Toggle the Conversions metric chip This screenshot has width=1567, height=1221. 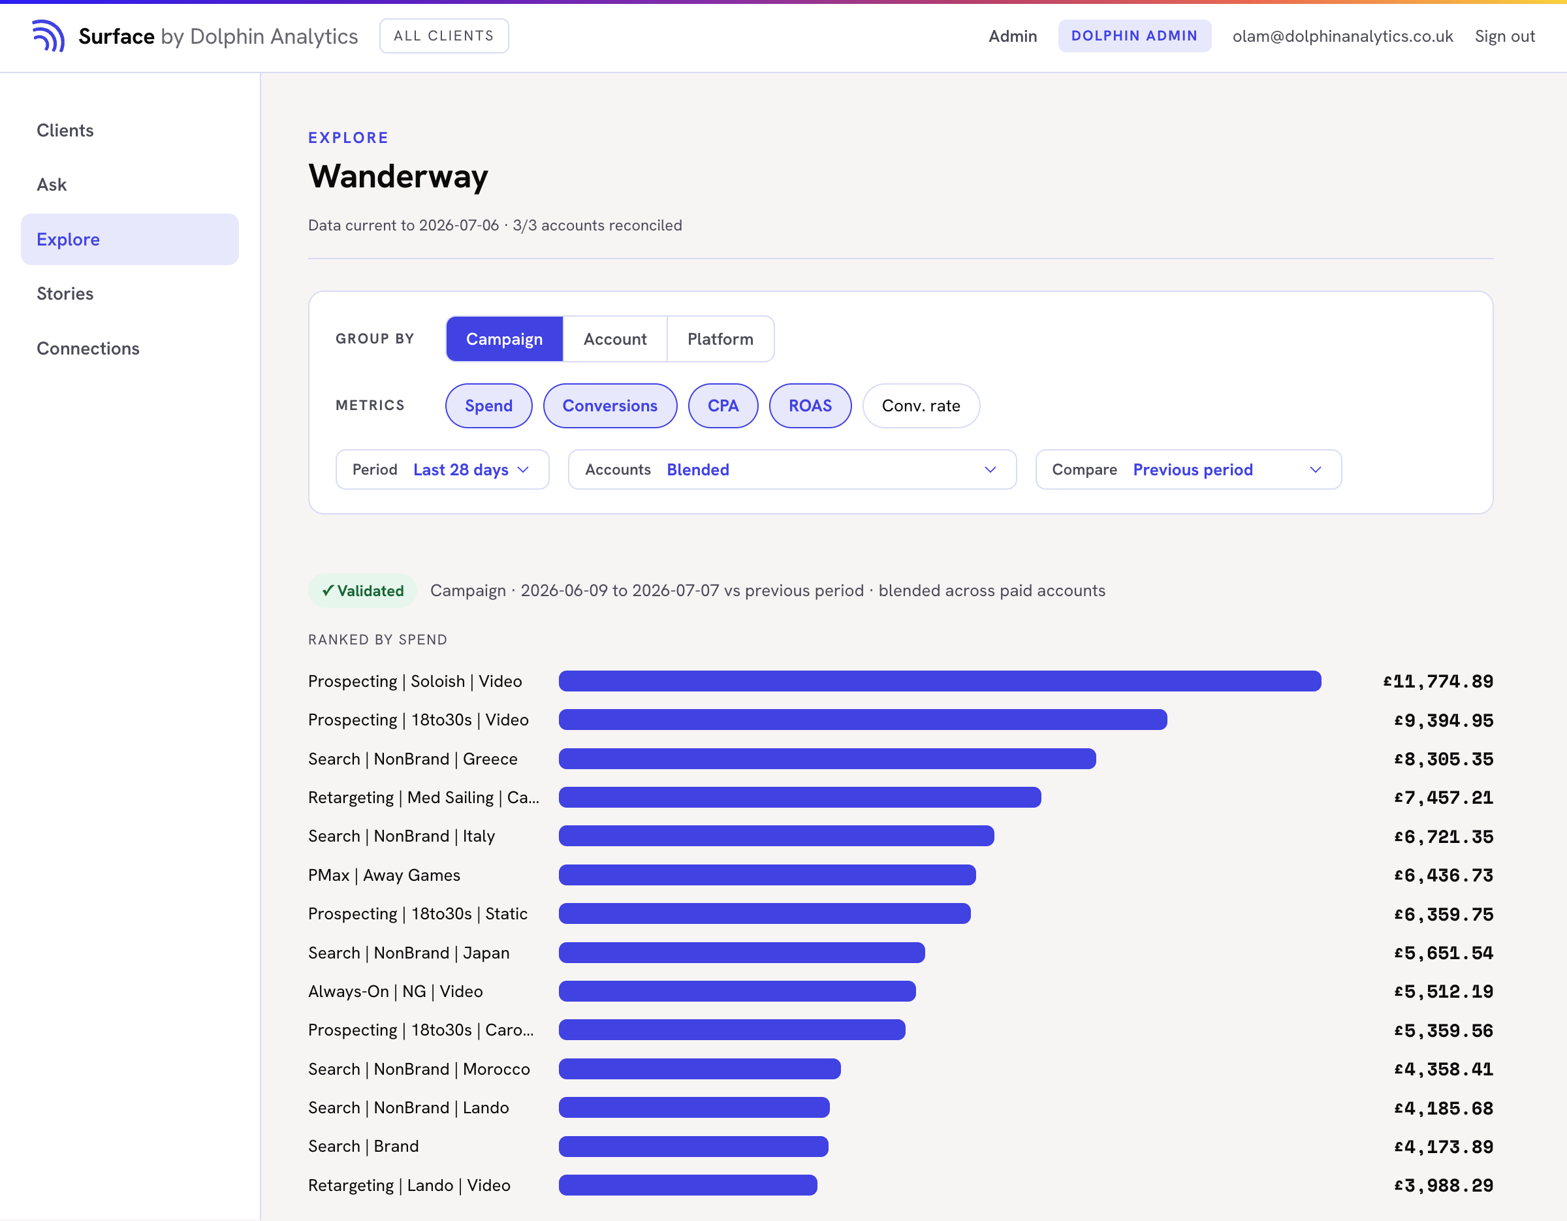tap(609, 405)
